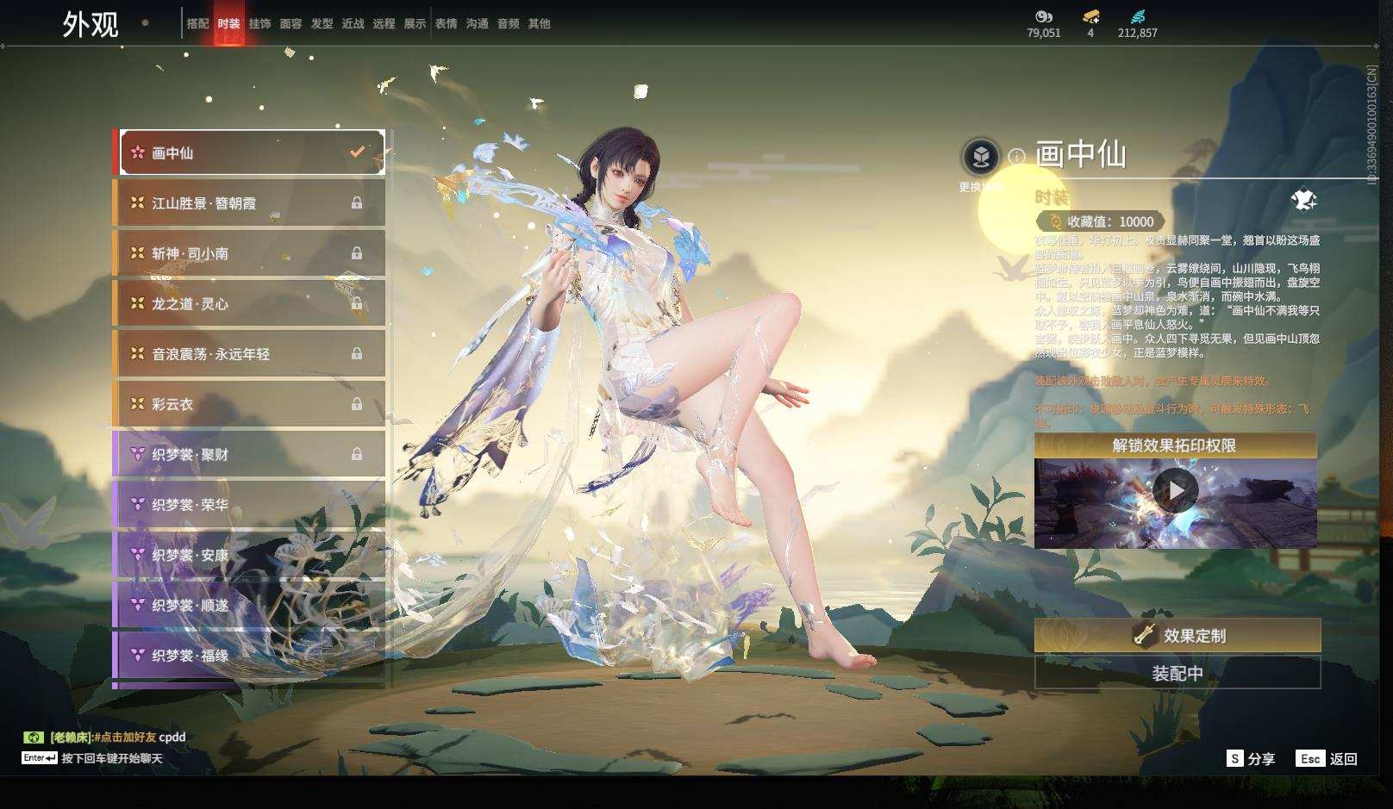Select the 织梦裳·荣华 outfit

tap(251, 504)
